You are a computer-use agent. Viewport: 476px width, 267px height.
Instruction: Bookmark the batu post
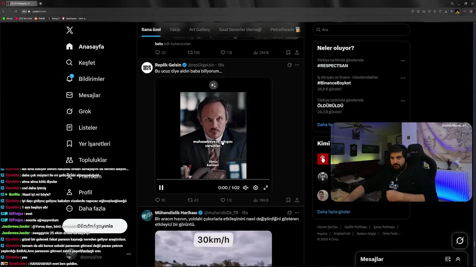(288, 53)
